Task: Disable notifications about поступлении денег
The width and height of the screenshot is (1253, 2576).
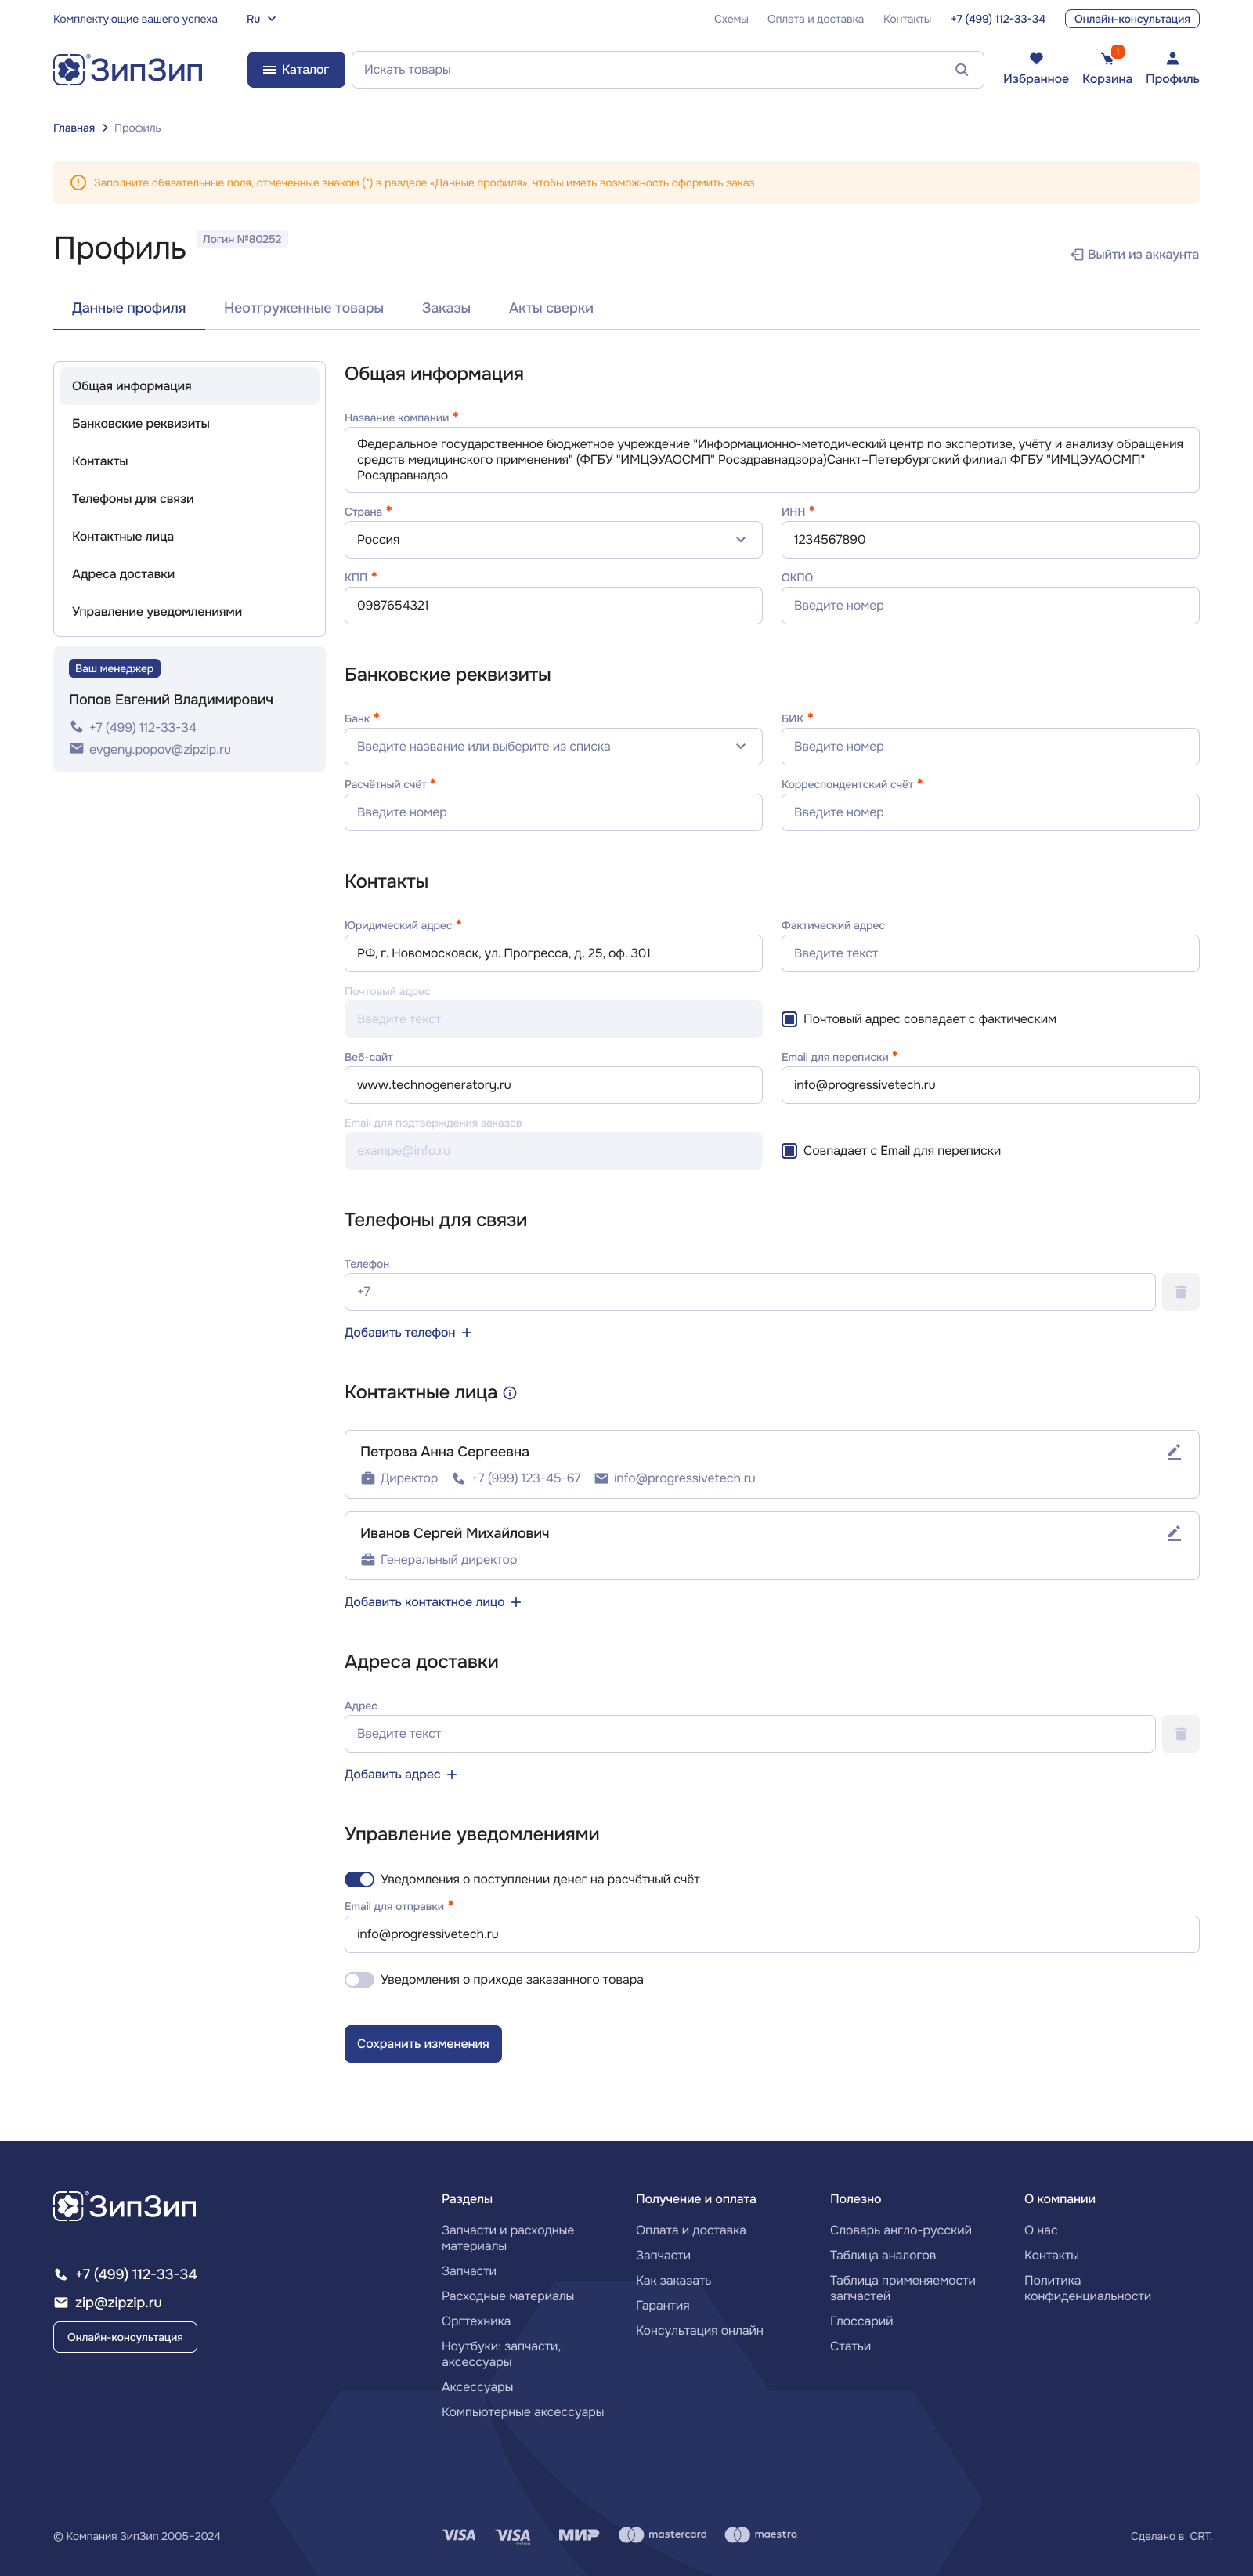Action: (x=359, y=1880)
